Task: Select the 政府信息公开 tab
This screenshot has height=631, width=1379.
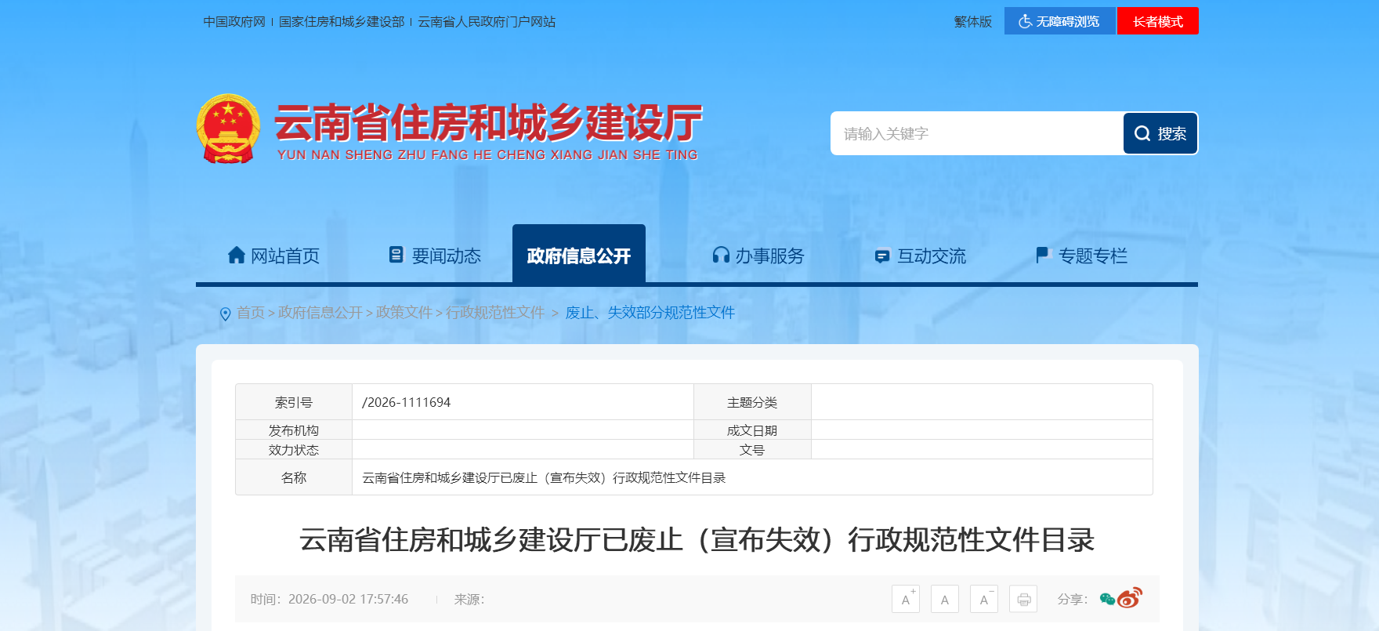Action: pyautogui.click(x=579, y=254)
